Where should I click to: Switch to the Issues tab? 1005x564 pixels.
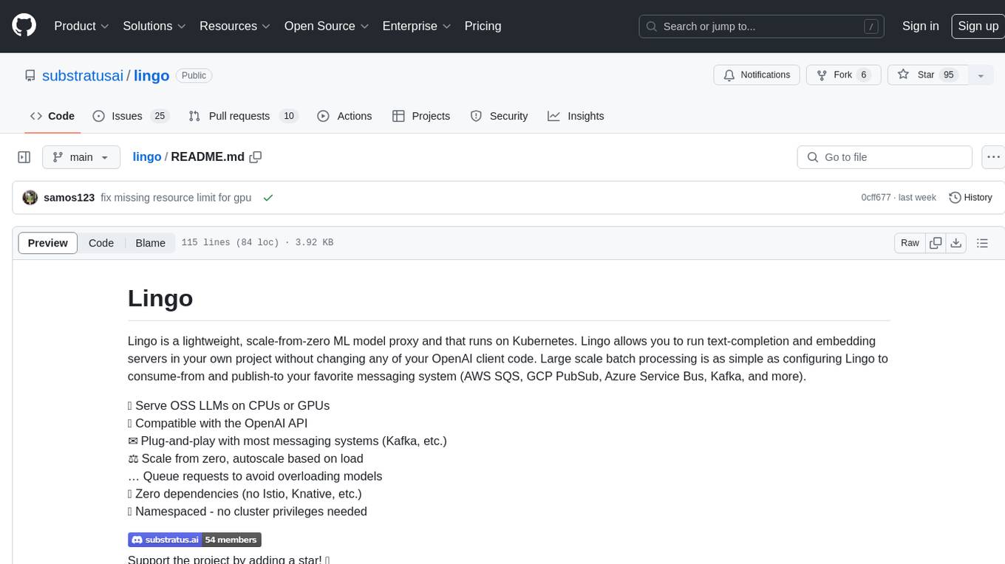point(131,116)
